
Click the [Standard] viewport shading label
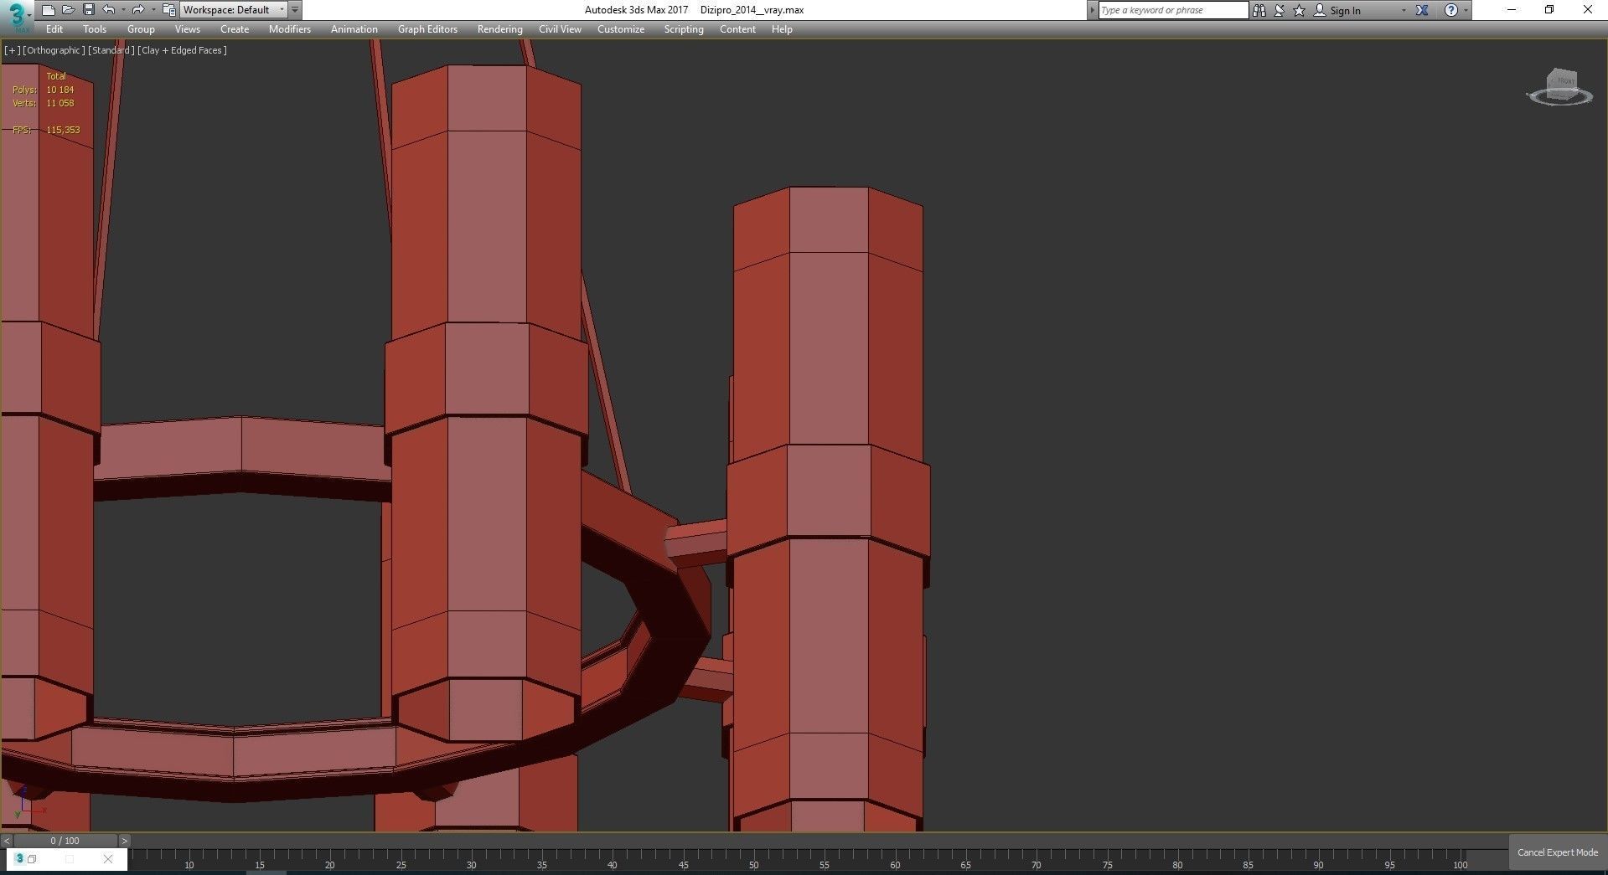pos(111,50)
